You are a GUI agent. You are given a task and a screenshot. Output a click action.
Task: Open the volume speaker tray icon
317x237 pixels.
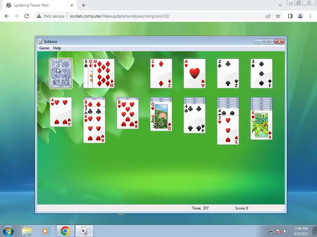(286, 231)
